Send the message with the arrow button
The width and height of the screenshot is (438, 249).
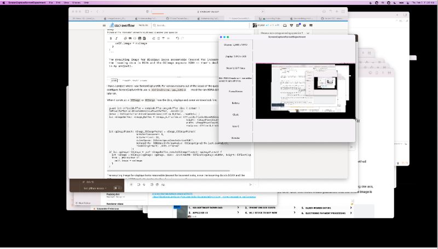click(x=251, y=185)
